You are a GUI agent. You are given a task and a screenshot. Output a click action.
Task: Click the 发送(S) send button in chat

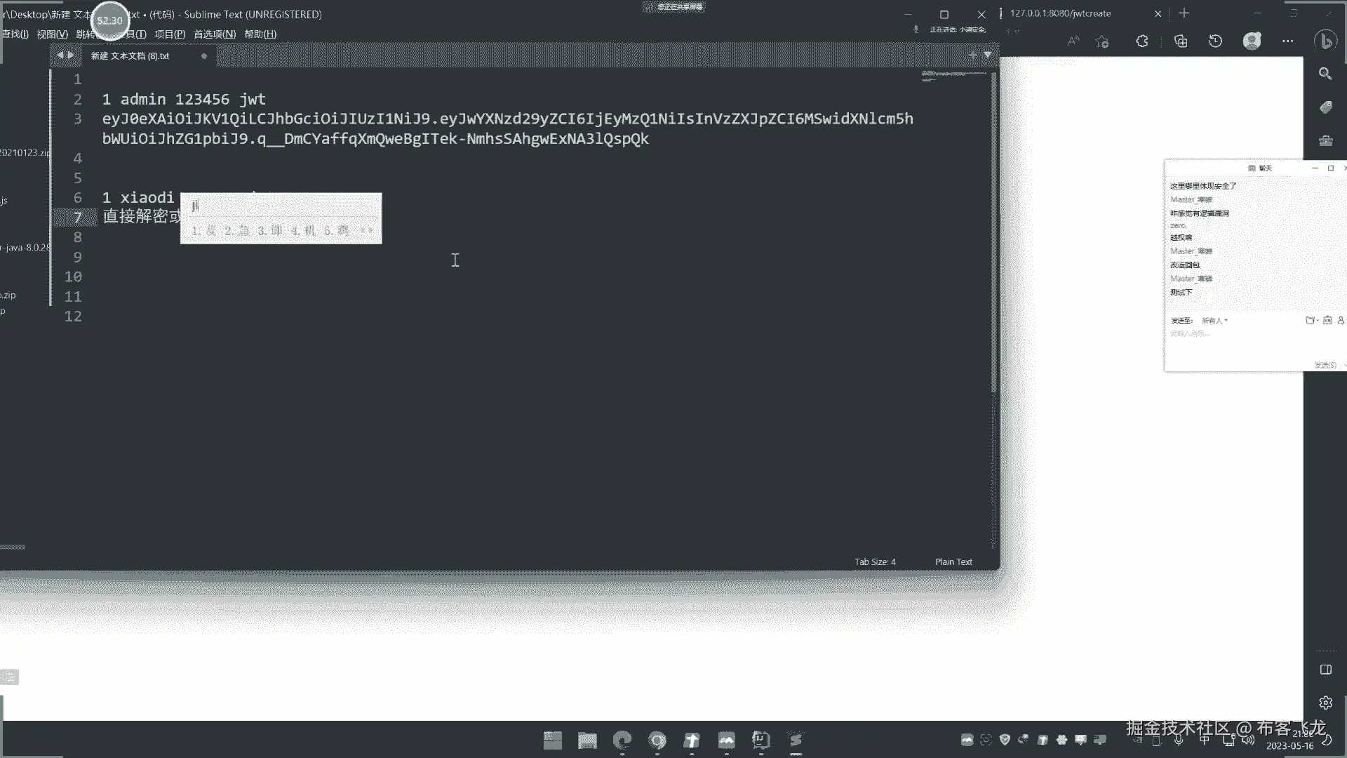click(1325, 365)
